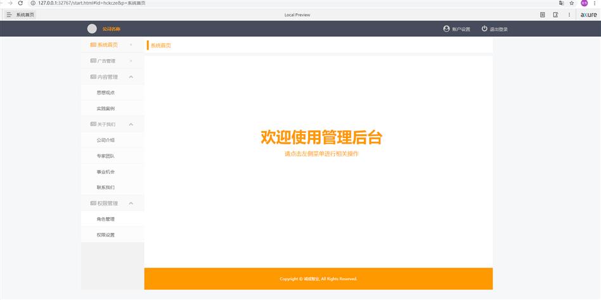Click the icon beside 广告管理
The width and height of the screenshot is (601, 300).
93,61
